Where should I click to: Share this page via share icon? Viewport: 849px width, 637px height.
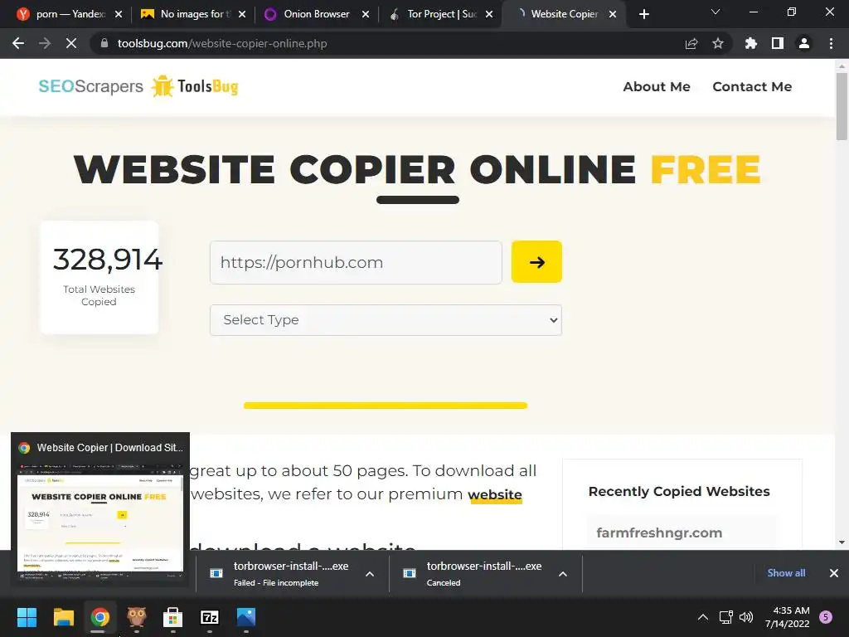691,43
